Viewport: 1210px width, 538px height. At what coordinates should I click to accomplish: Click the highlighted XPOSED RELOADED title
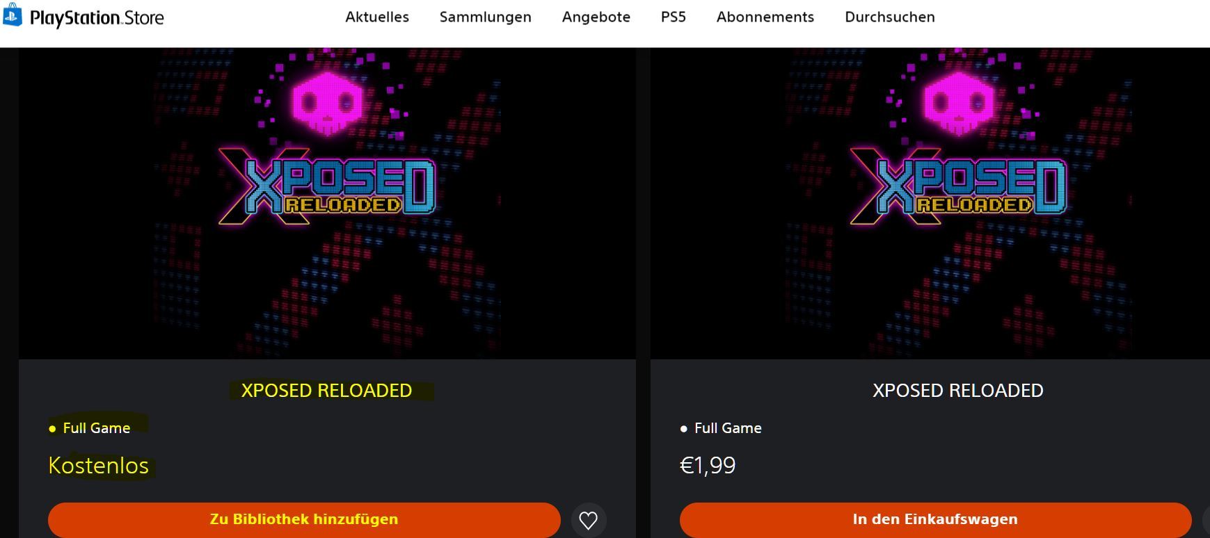coord(326,391)
